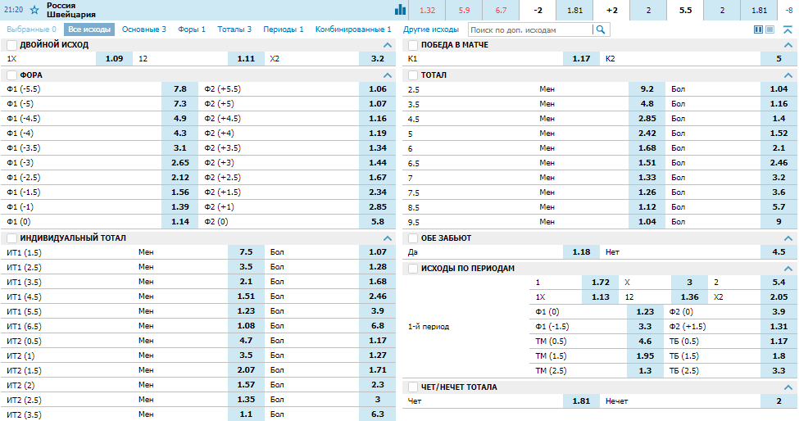Switch to single-column layout view icon
This screenshot has height=421, width=799.
click(770, 29)
